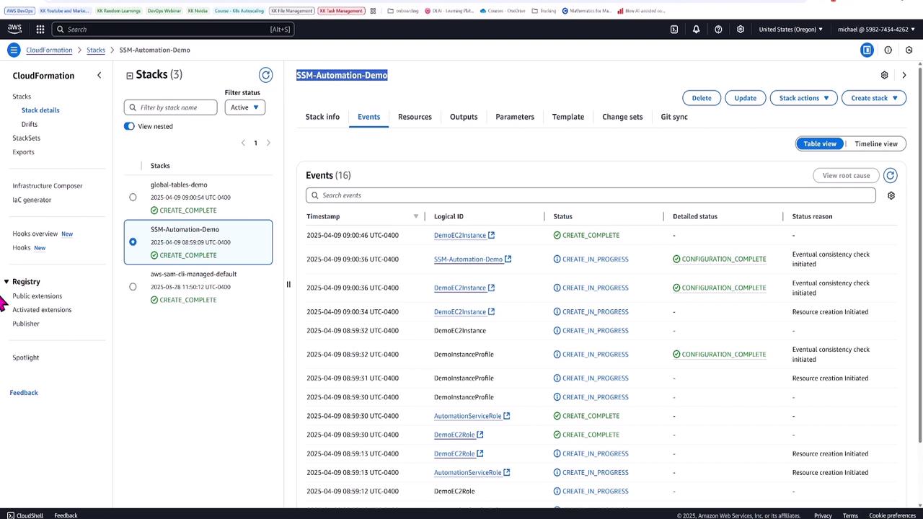The image size is (923, 519).
Task: Open the Filter status Active dropdown
Action: point(244,107)
